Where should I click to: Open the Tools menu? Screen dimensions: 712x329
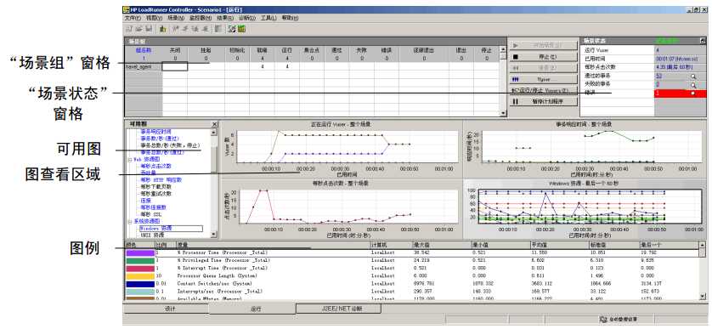(268, 18)
